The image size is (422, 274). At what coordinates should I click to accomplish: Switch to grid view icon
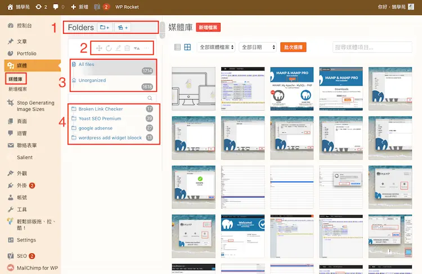(187, 47)
